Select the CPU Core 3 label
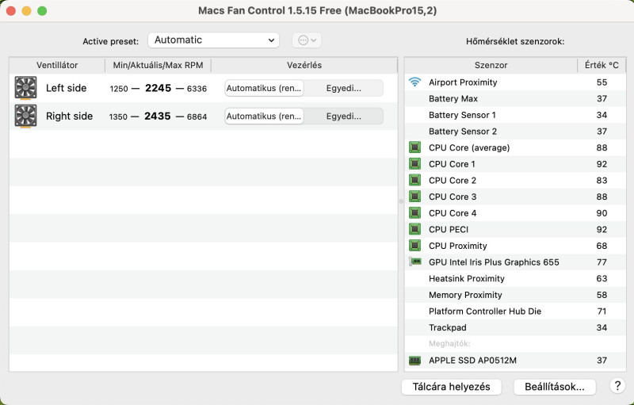Screen dimensions: 634x405 coord(453,197)
